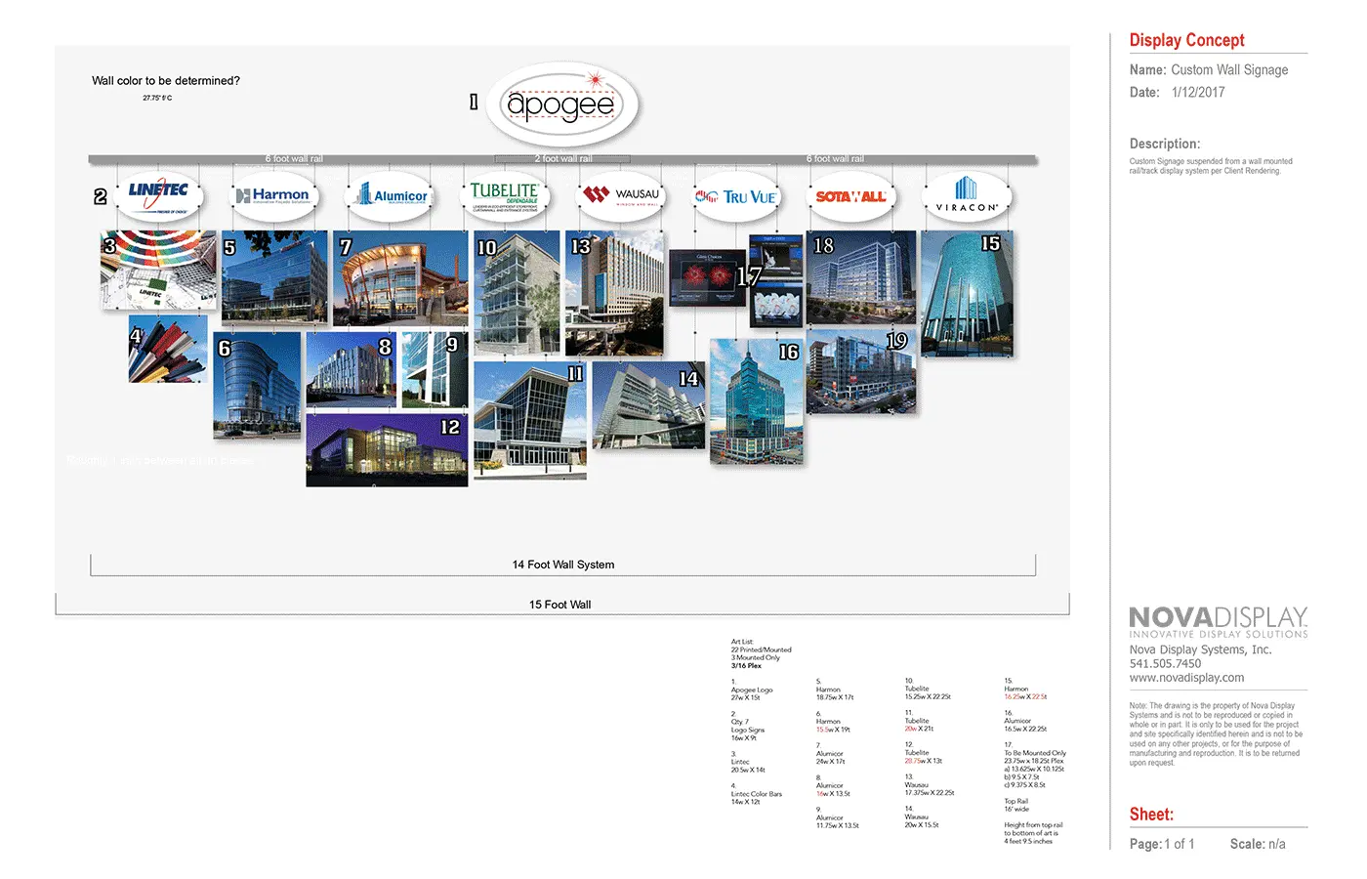This screenshot has width=1367, height=879.
Task: Click the '15.25w X 22.25t' Tubelite dimension
Action: pyautogui.click(x=928, y=697)
